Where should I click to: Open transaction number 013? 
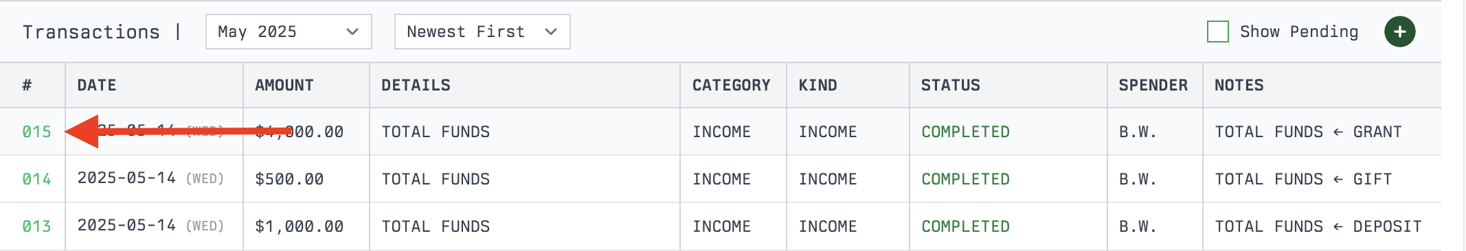click(x=37, y=226)
